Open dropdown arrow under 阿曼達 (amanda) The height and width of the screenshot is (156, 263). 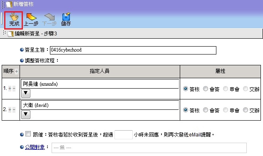pos(26,93)
